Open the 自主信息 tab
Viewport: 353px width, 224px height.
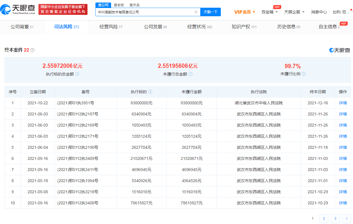click(329, 27)
